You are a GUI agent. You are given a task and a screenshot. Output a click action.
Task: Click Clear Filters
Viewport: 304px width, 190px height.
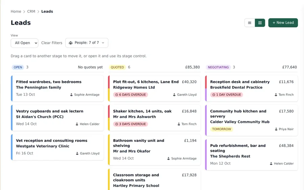tap(52, 43)
